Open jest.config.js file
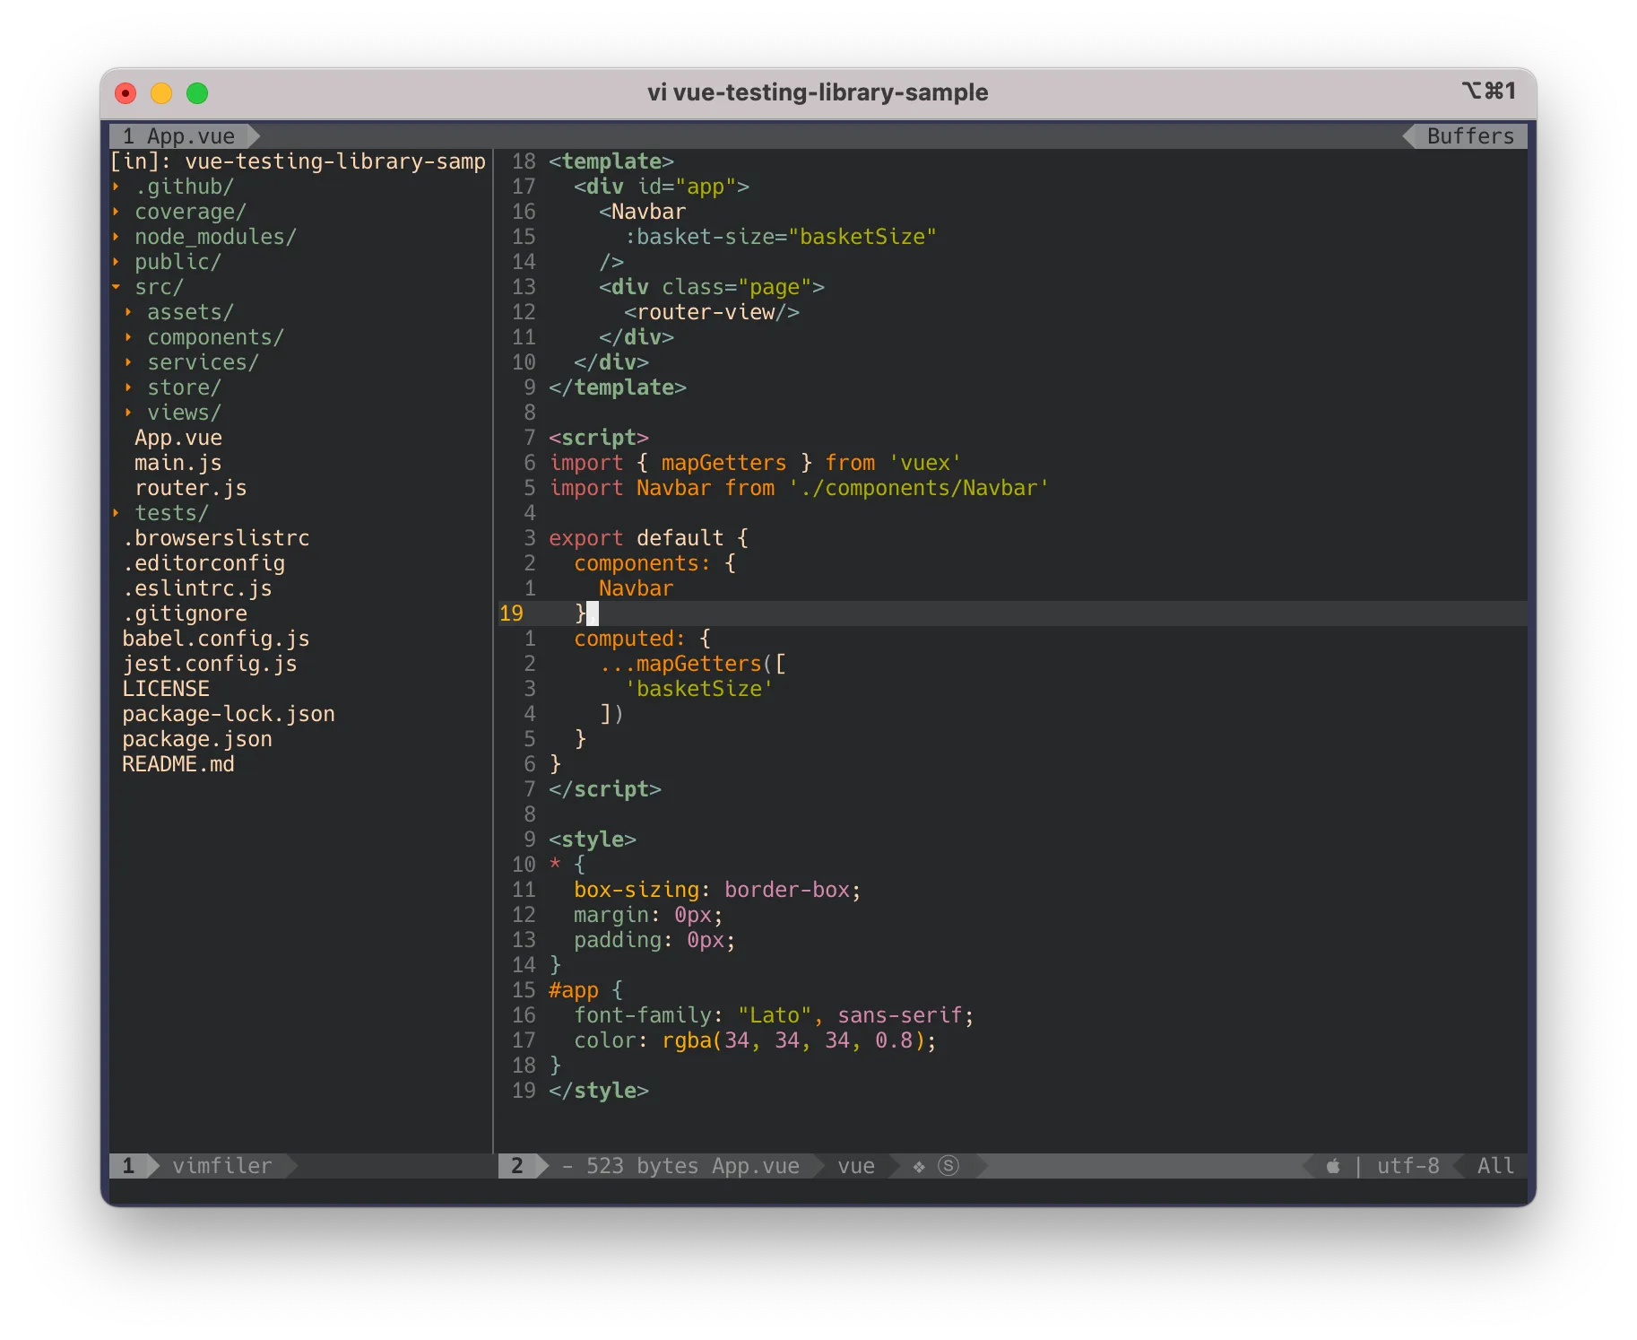This screenshot has height=1340, width=1637. 210,664
